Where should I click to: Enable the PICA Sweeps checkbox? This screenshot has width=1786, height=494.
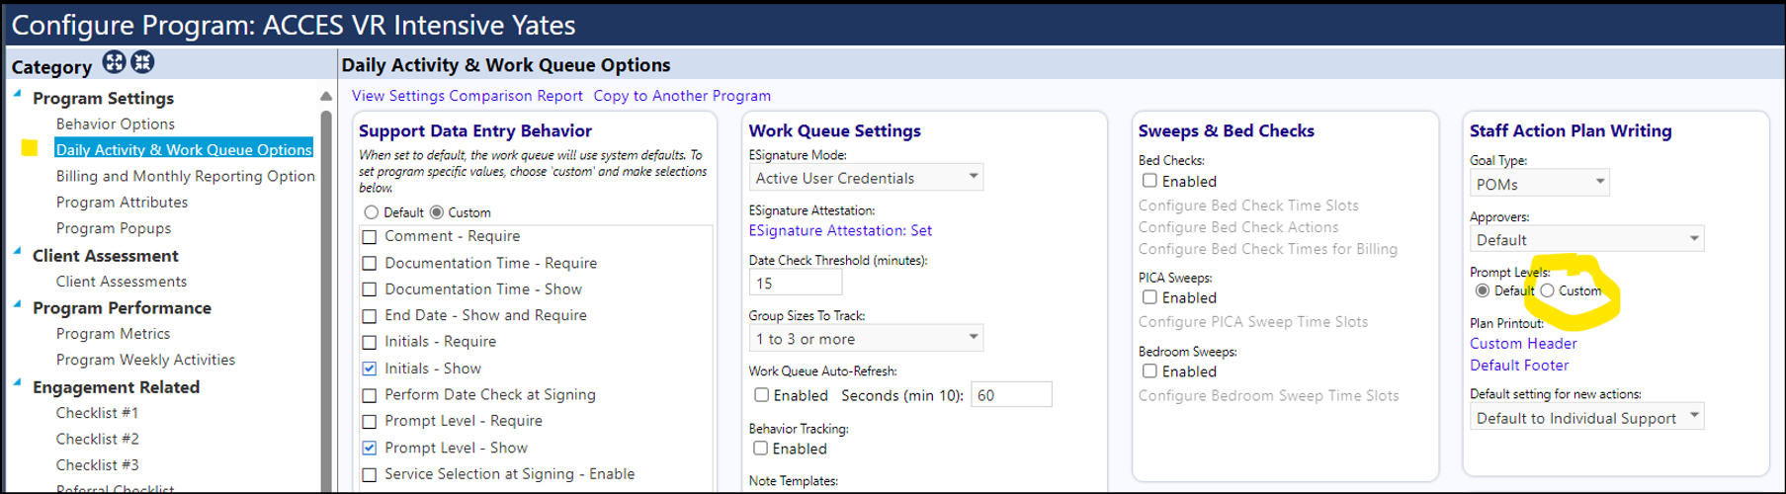(x=1149, y=297)
